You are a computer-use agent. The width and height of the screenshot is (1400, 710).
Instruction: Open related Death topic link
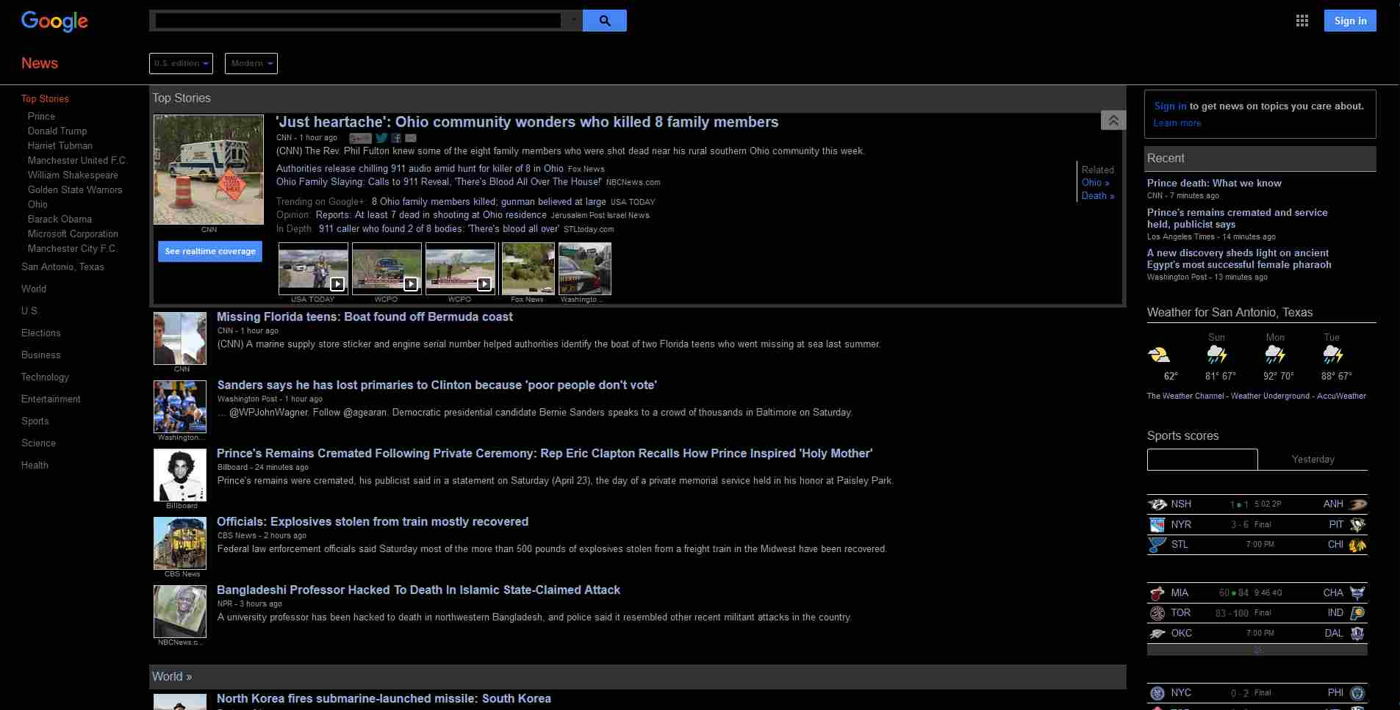pyautogui.click(x=1098, y=196)
